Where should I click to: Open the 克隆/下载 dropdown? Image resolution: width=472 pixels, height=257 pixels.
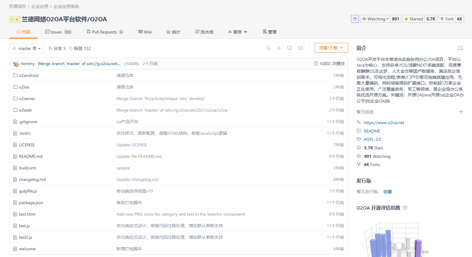[x=331, y=48]
